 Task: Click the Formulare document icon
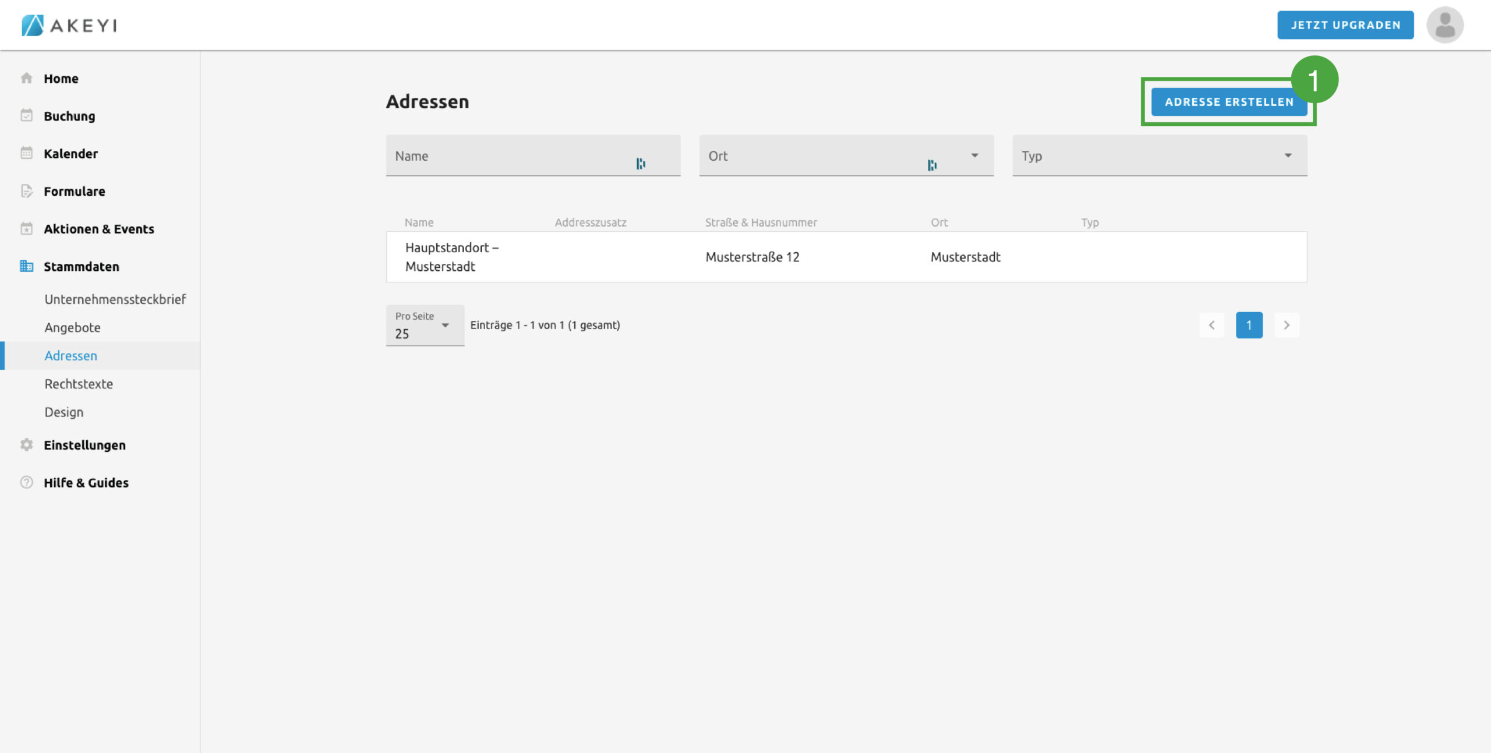[x=26, y=191]
